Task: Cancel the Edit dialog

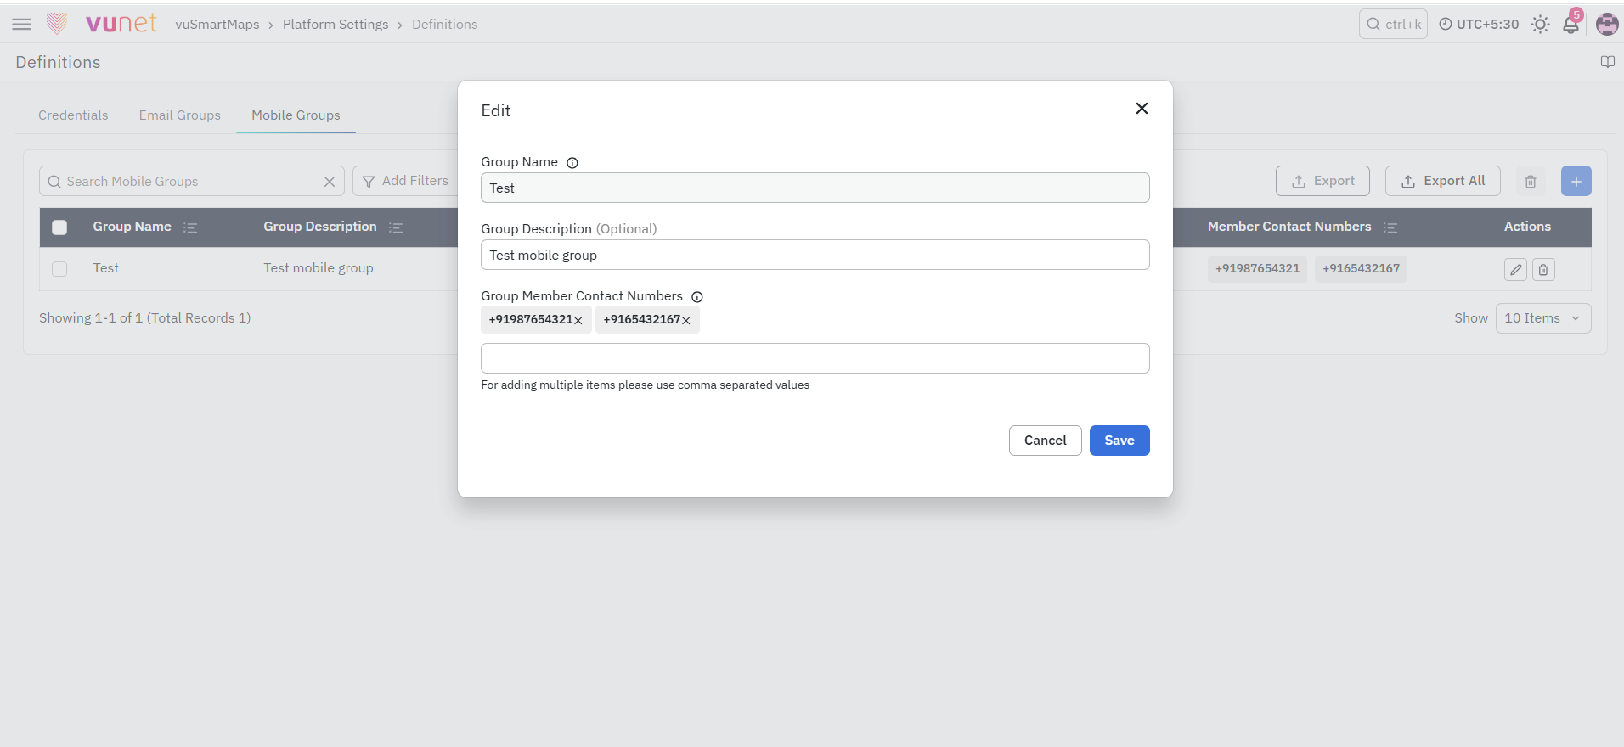Action: pyautogui.click(x=1045, y=441)
